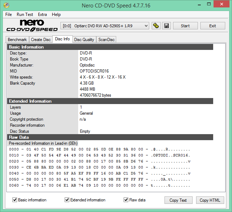Click the Exit button
Viewport: 232px width, 212px height.
(x=212, y=26)
